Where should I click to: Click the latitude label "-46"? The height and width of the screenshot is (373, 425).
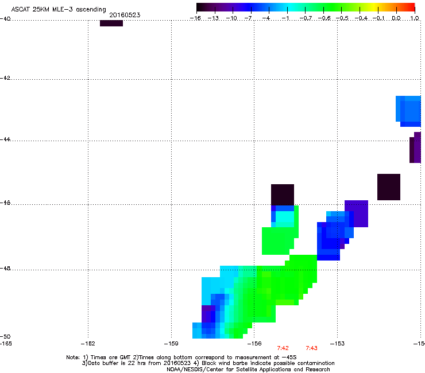[x=5, y=203]
